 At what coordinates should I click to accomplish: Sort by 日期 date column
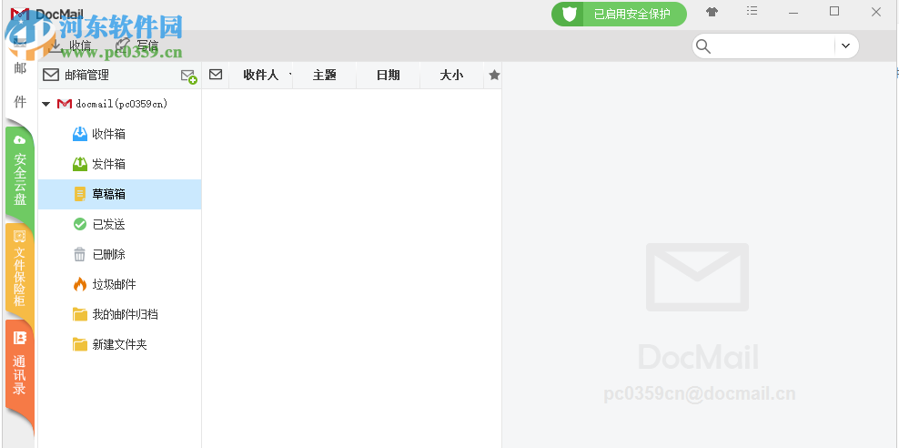pos(389,76)
